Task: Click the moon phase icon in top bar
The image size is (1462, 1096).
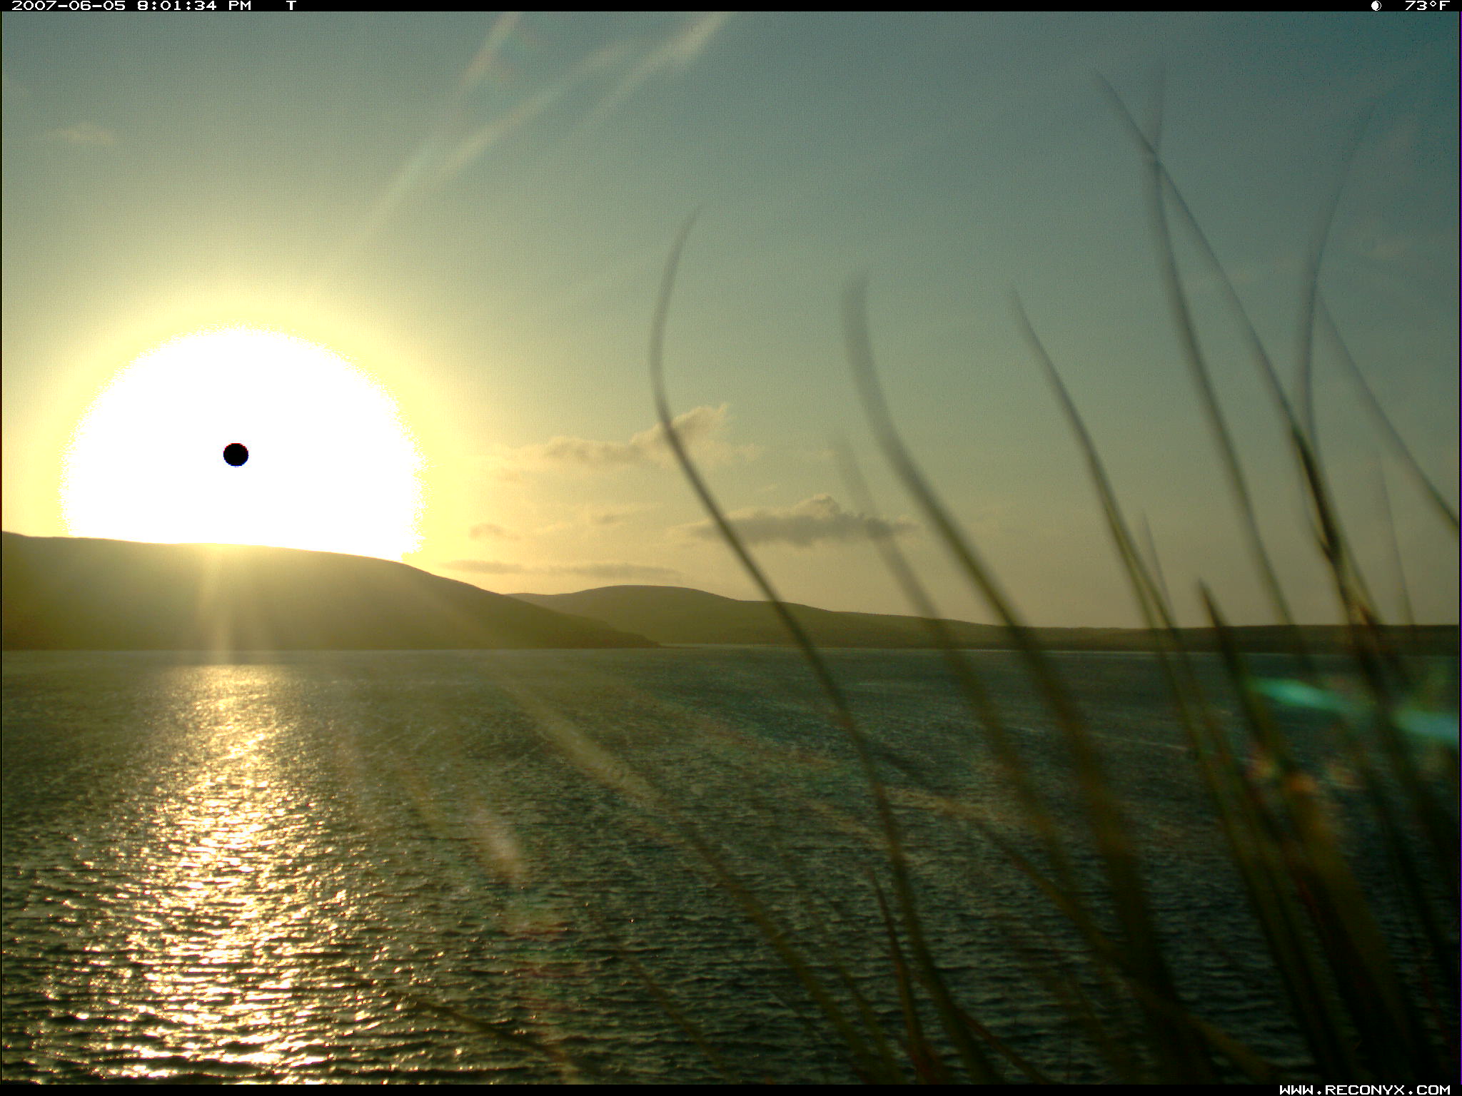Action: [x=1376, y=6]
